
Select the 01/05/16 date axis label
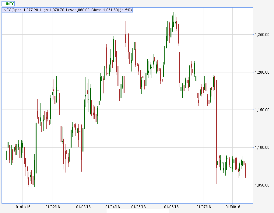[x=138, y=207]
